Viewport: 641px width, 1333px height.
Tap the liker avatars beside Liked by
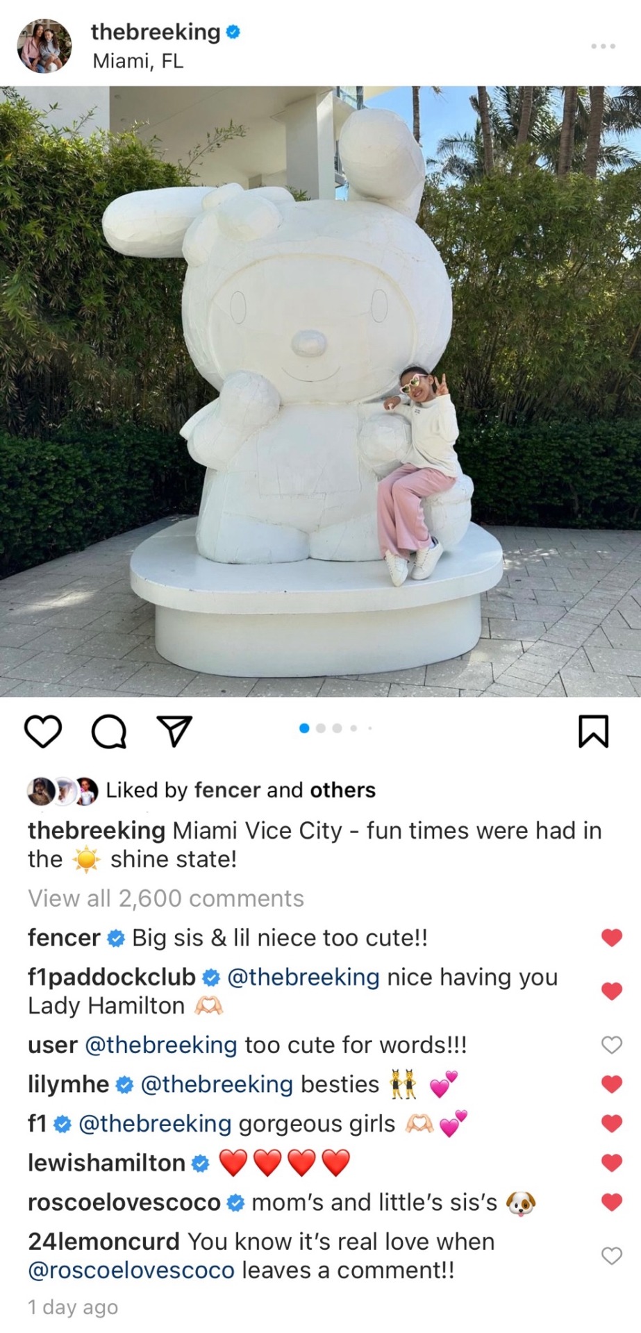pyautogui.click(x=63, y=791)
